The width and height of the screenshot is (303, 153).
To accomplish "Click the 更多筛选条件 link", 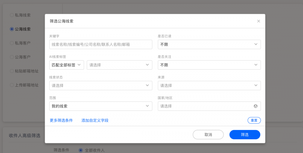I will (61, 120).
